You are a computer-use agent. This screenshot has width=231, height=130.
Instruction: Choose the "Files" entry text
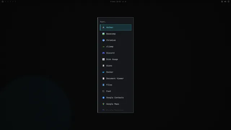pyautogui.click(x=109, y=85)
